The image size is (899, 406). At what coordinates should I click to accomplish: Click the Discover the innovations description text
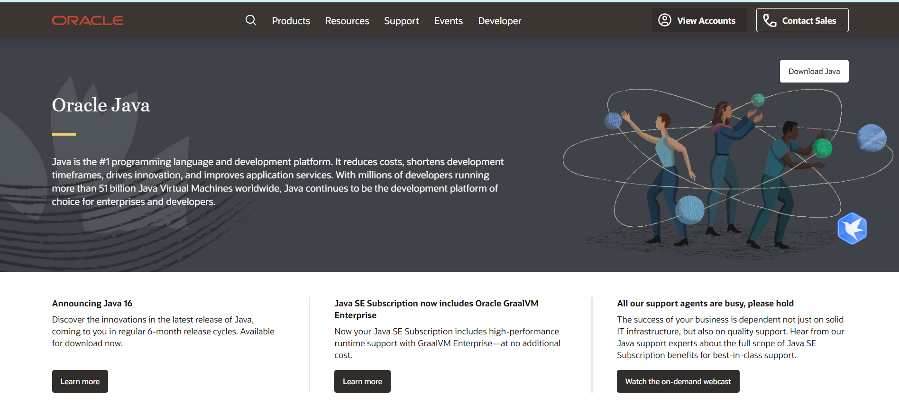coord(163,331)
